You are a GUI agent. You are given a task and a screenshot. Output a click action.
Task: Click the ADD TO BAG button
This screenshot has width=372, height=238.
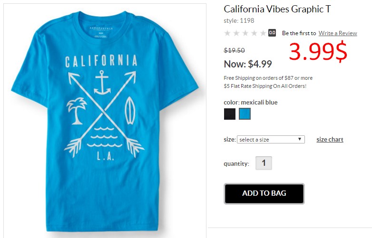[x=264, y=193]
